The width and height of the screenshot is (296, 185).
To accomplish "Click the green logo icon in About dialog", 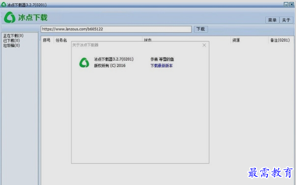I will pyautogui.click(x=84, y=63).
